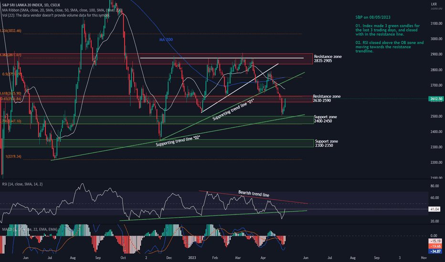Select the RSI (14, close, SMA, 14, 2) legend
445x262 pixels.
pos(22,184)
